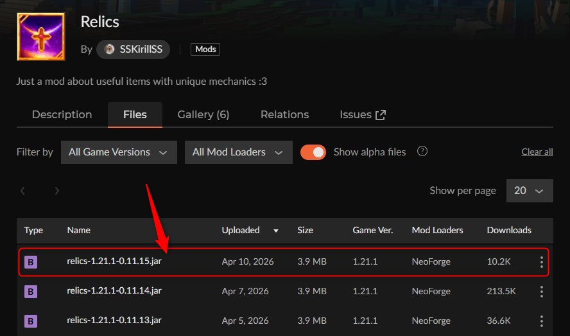Expand the All Mod Loaders dropdown

[x=238, y=152]
